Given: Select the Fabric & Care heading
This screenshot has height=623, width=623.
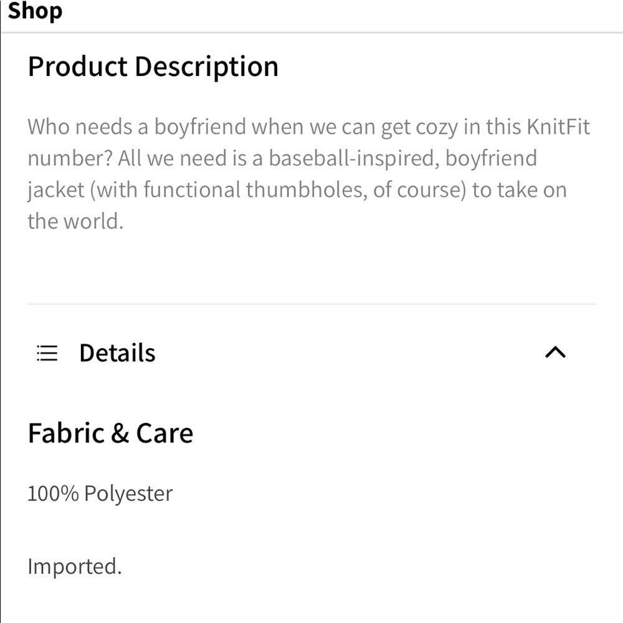Looking at the screenshot, I should [x=110, y=432].
